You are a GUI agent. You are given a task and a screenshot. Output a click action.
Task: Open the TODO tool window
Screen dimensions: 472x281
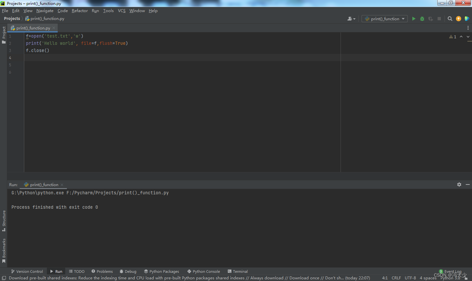click(x=77, y=272)
